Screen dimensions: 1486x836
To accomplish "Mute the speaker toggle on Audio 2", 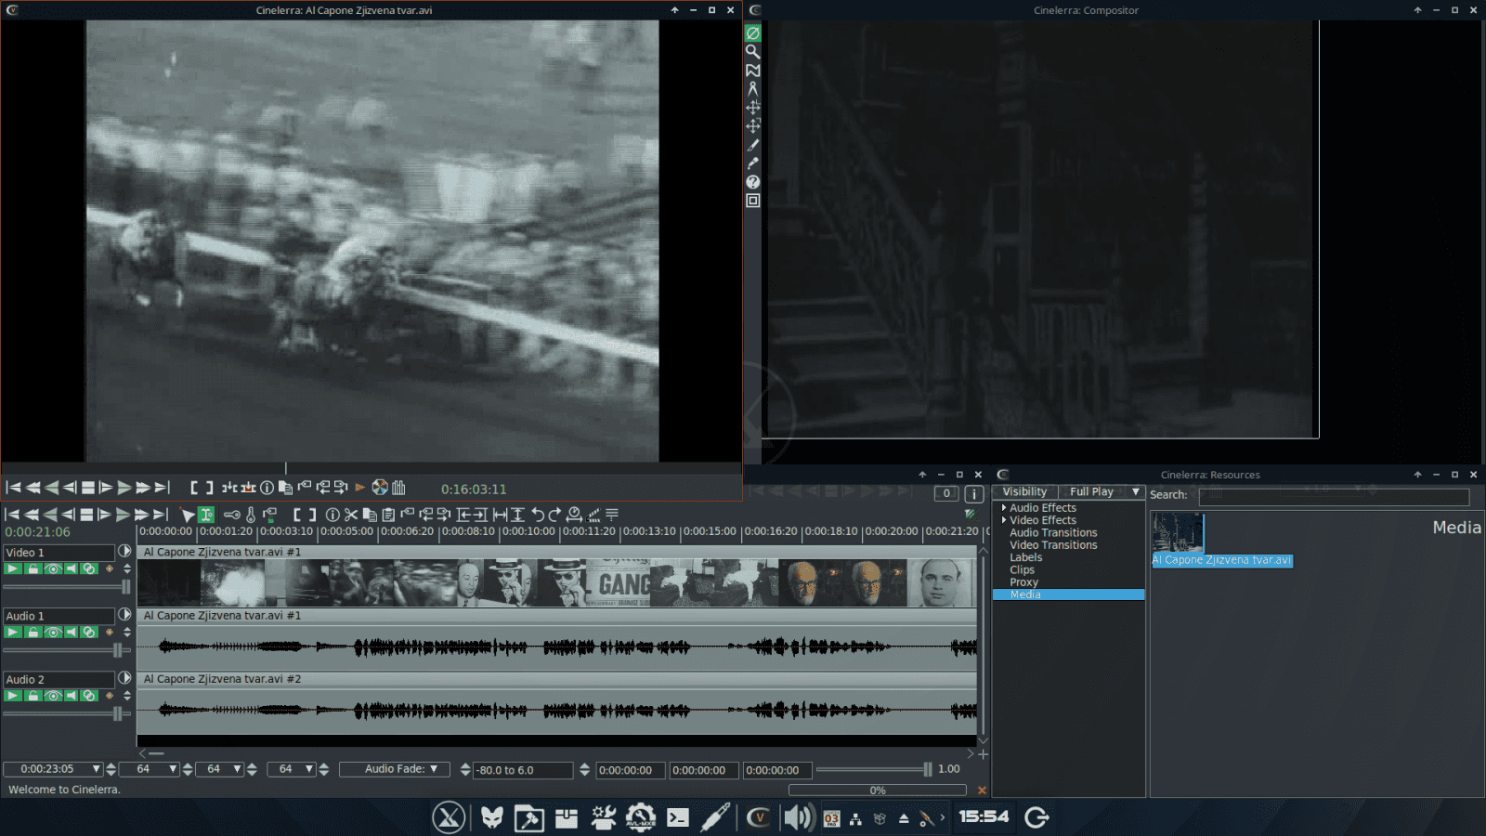I will click(71, 695).
